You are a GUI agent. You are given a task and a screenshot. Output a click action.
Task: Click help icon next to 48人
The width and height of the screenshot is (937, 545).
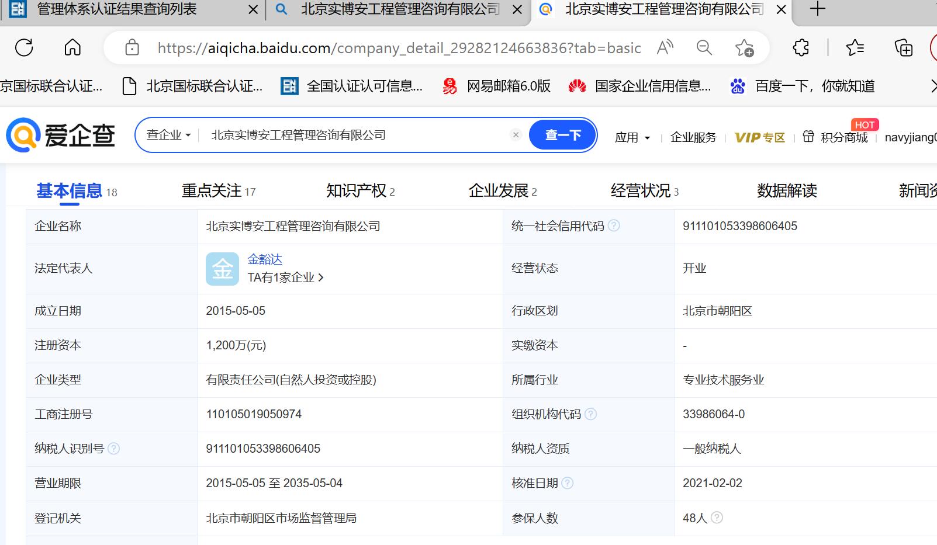(x=717, y=518)
